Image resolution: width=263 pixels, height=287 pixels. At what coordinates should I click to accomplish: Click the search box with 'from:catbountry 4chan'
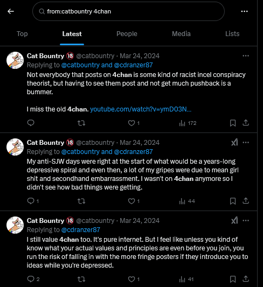128,11
